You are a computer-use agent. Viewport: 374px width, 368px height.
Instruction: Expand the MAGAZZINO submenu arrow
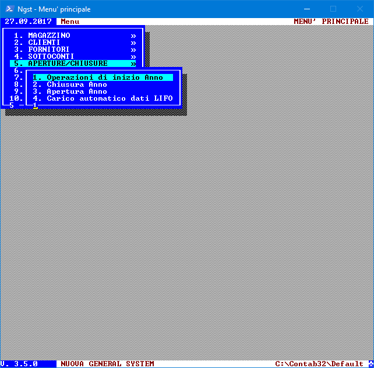coord(133,36)
